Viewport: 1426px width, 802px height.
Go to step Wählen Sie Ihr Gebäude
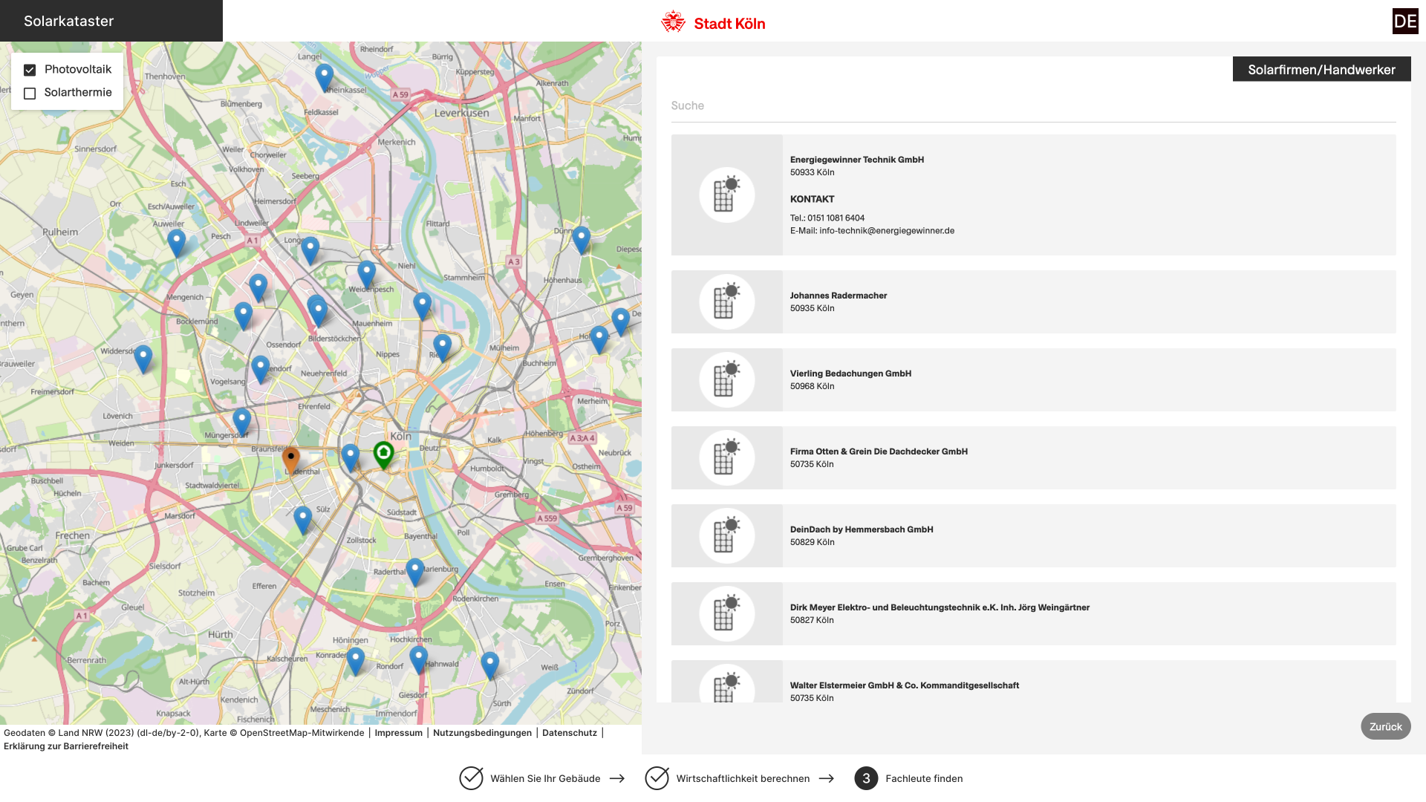(545, 778)
